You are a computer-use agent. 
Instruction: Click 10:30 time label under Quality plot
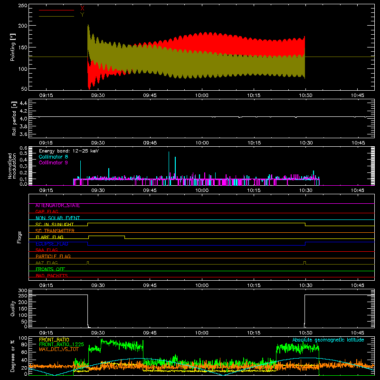tap(305, 333)
